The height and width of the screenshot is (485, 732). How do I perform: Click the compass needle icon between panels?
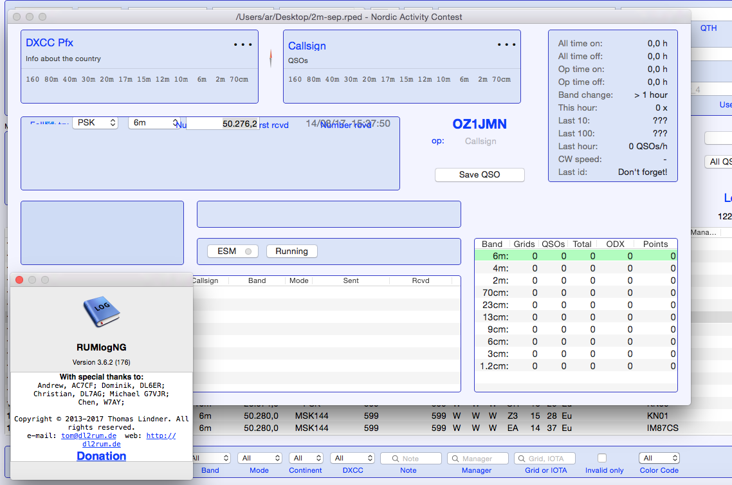pos(271,59)
